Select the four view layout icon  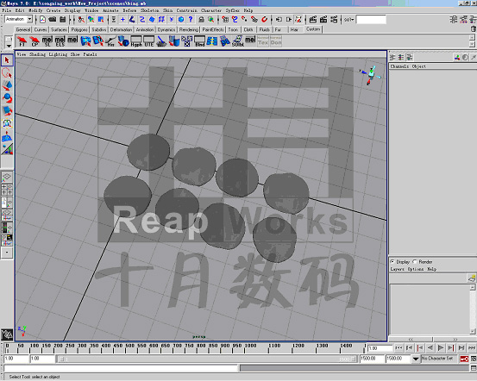pyautogui.click(x=7, y=190)
